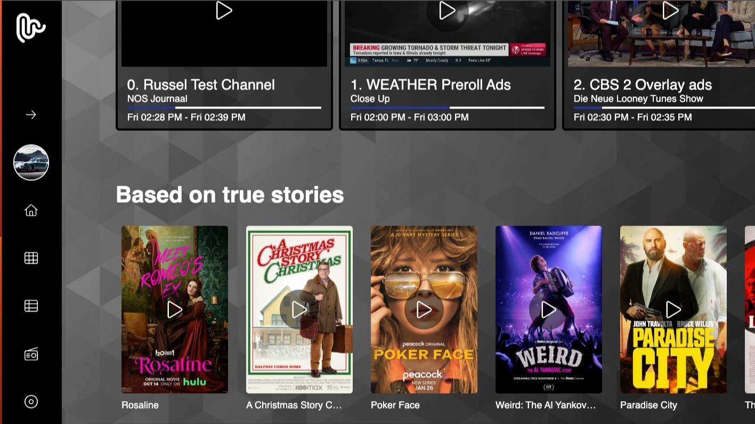Play the CBS 2 Overlay ads channel
Screen dimensions: 755x424
[670, 11]
